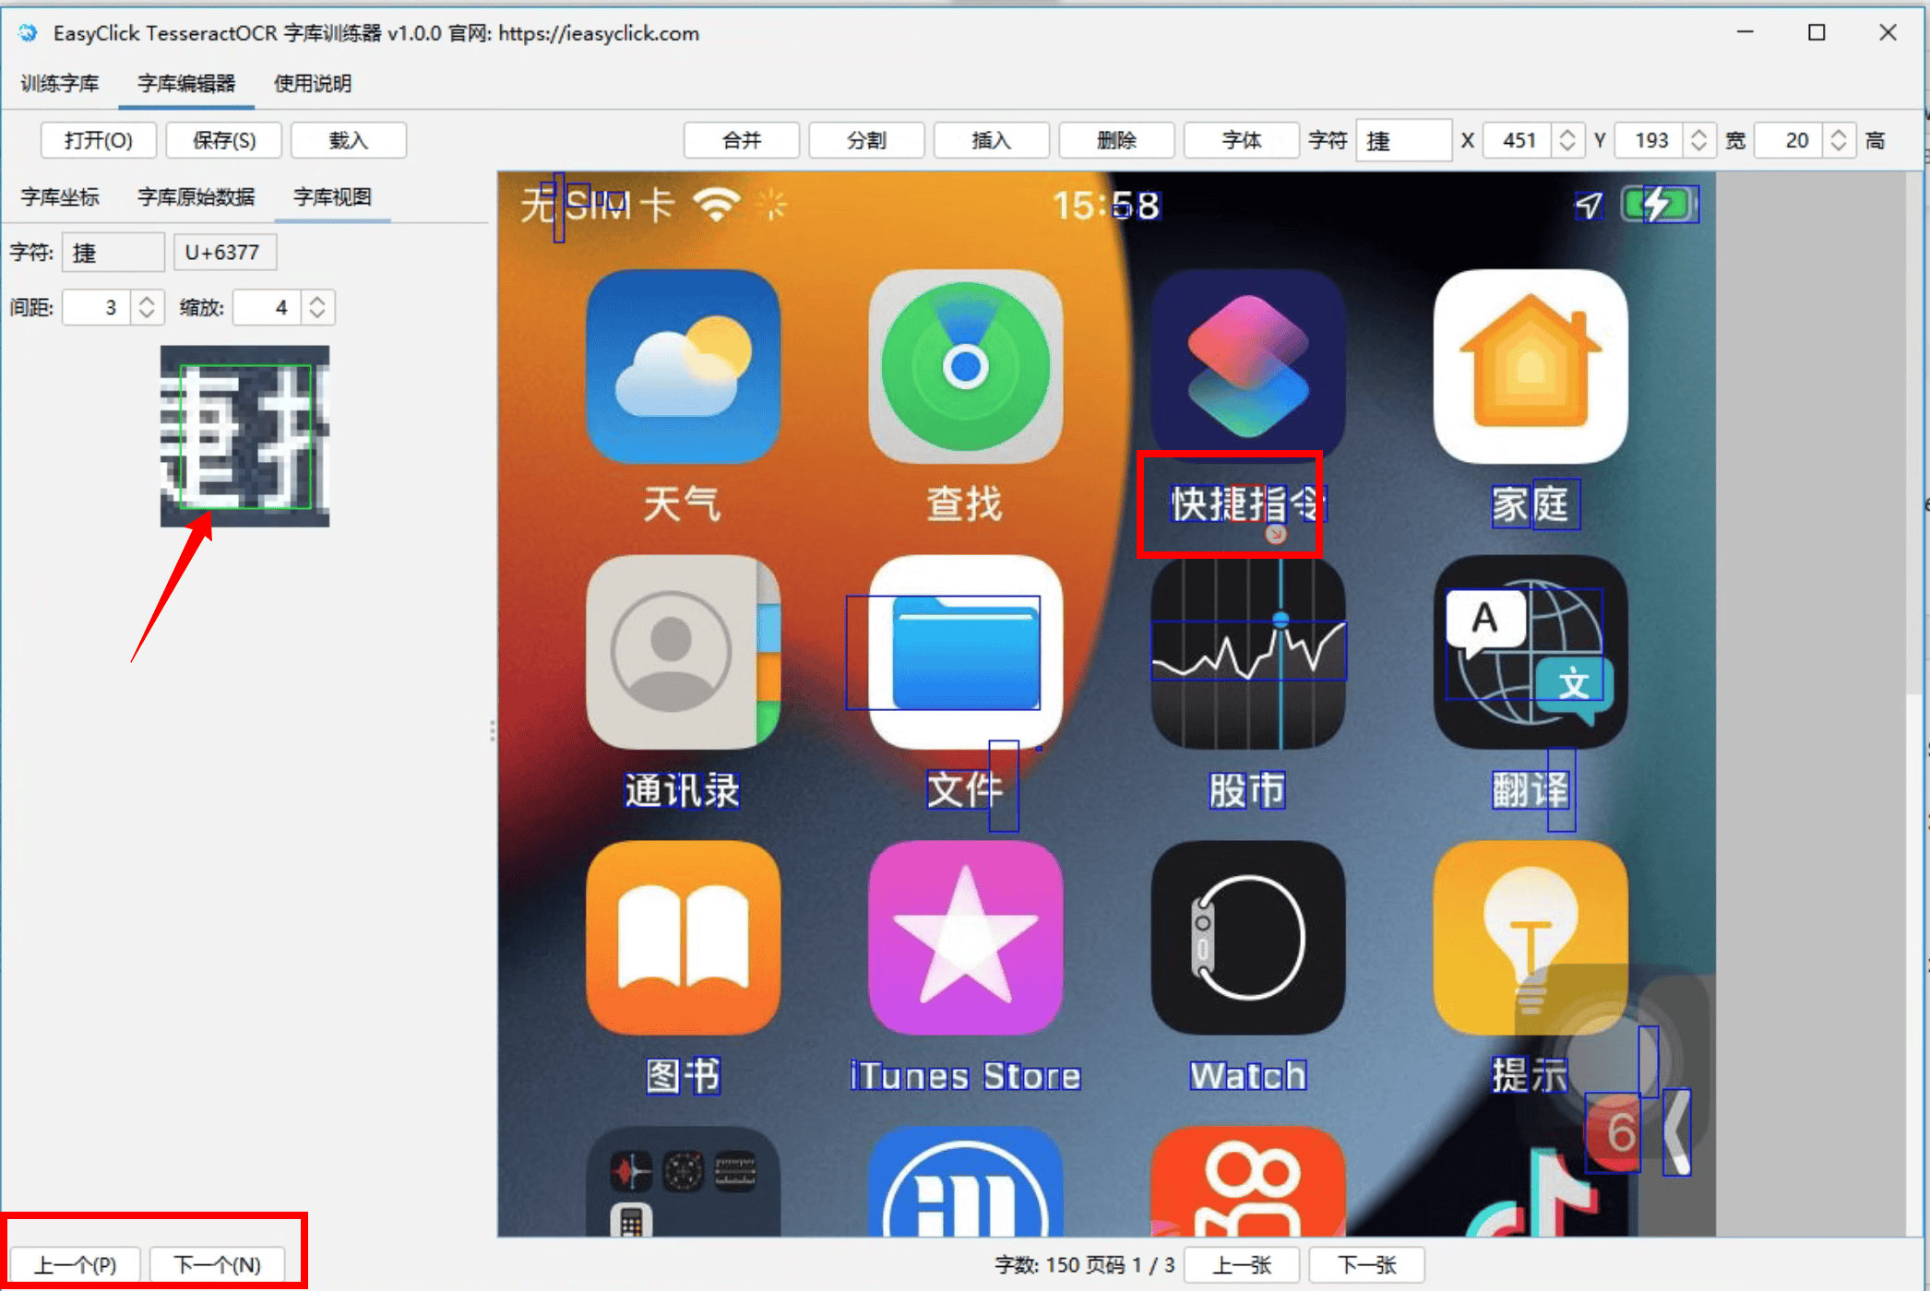Click the 删除 delete button
Image resolution: width=1930 pixels, height=1291 pixels.
[1116, 140]
